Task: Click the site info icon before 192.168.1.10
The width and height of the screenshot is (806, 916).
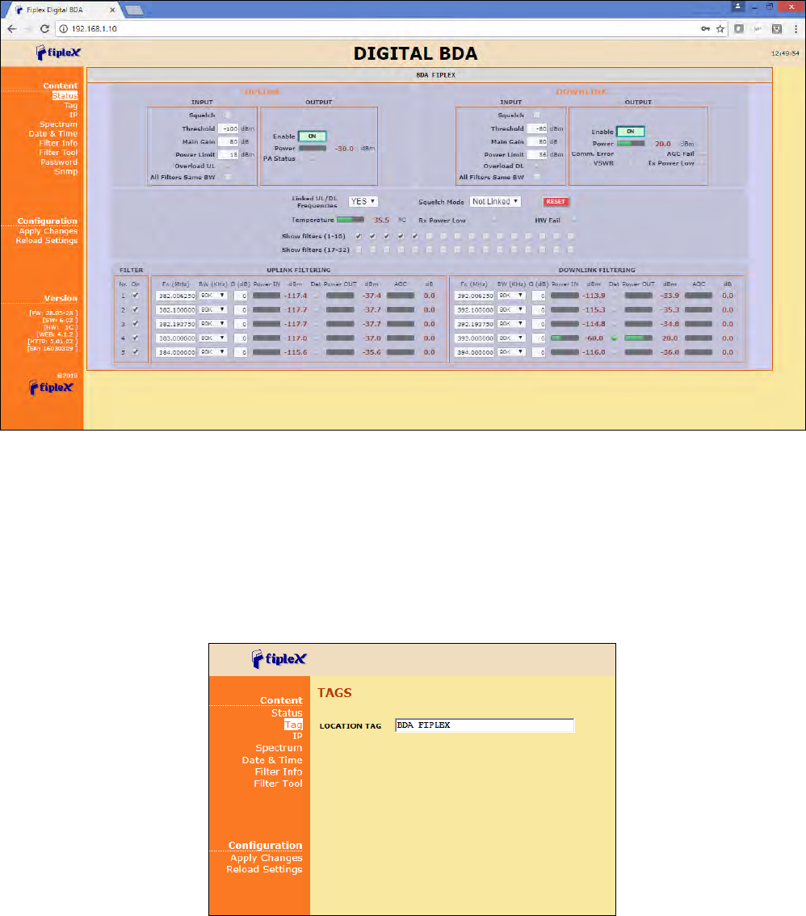Action: click(x=63, y=28)
